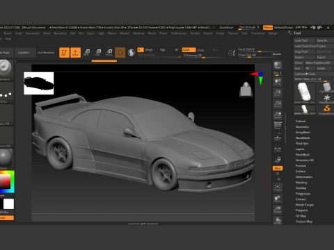Click the Zoom3D view icon
The height and width of the screenshot is (250, 334).
point(278,210)
